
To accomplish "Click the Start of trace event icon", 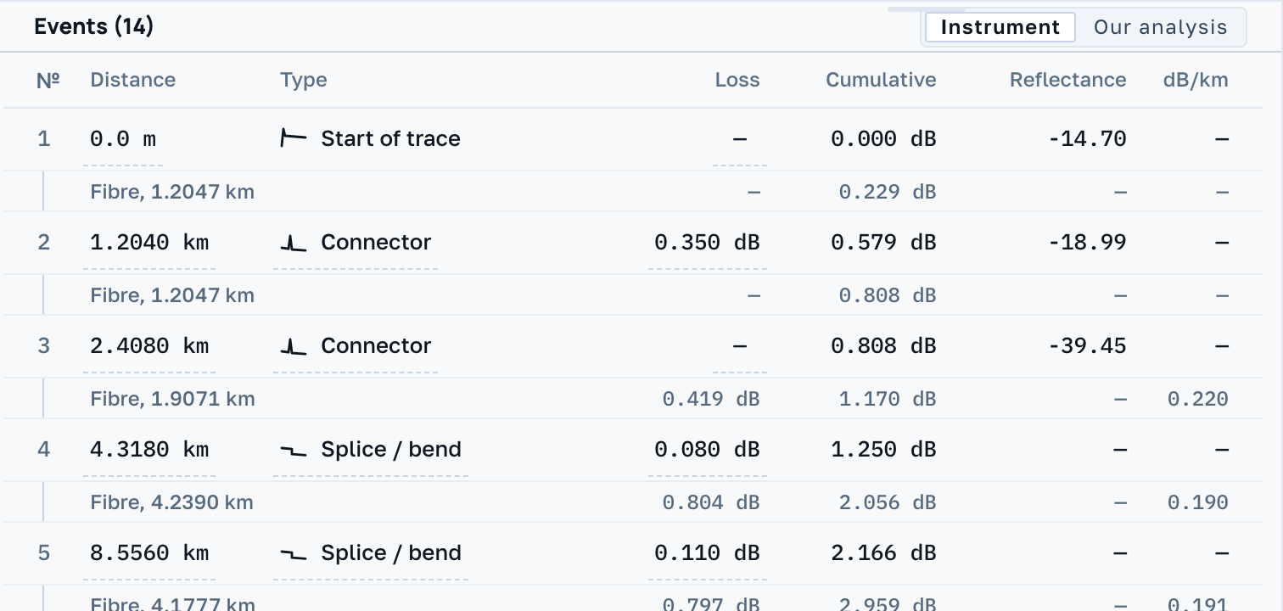I will tap(293, 138).
